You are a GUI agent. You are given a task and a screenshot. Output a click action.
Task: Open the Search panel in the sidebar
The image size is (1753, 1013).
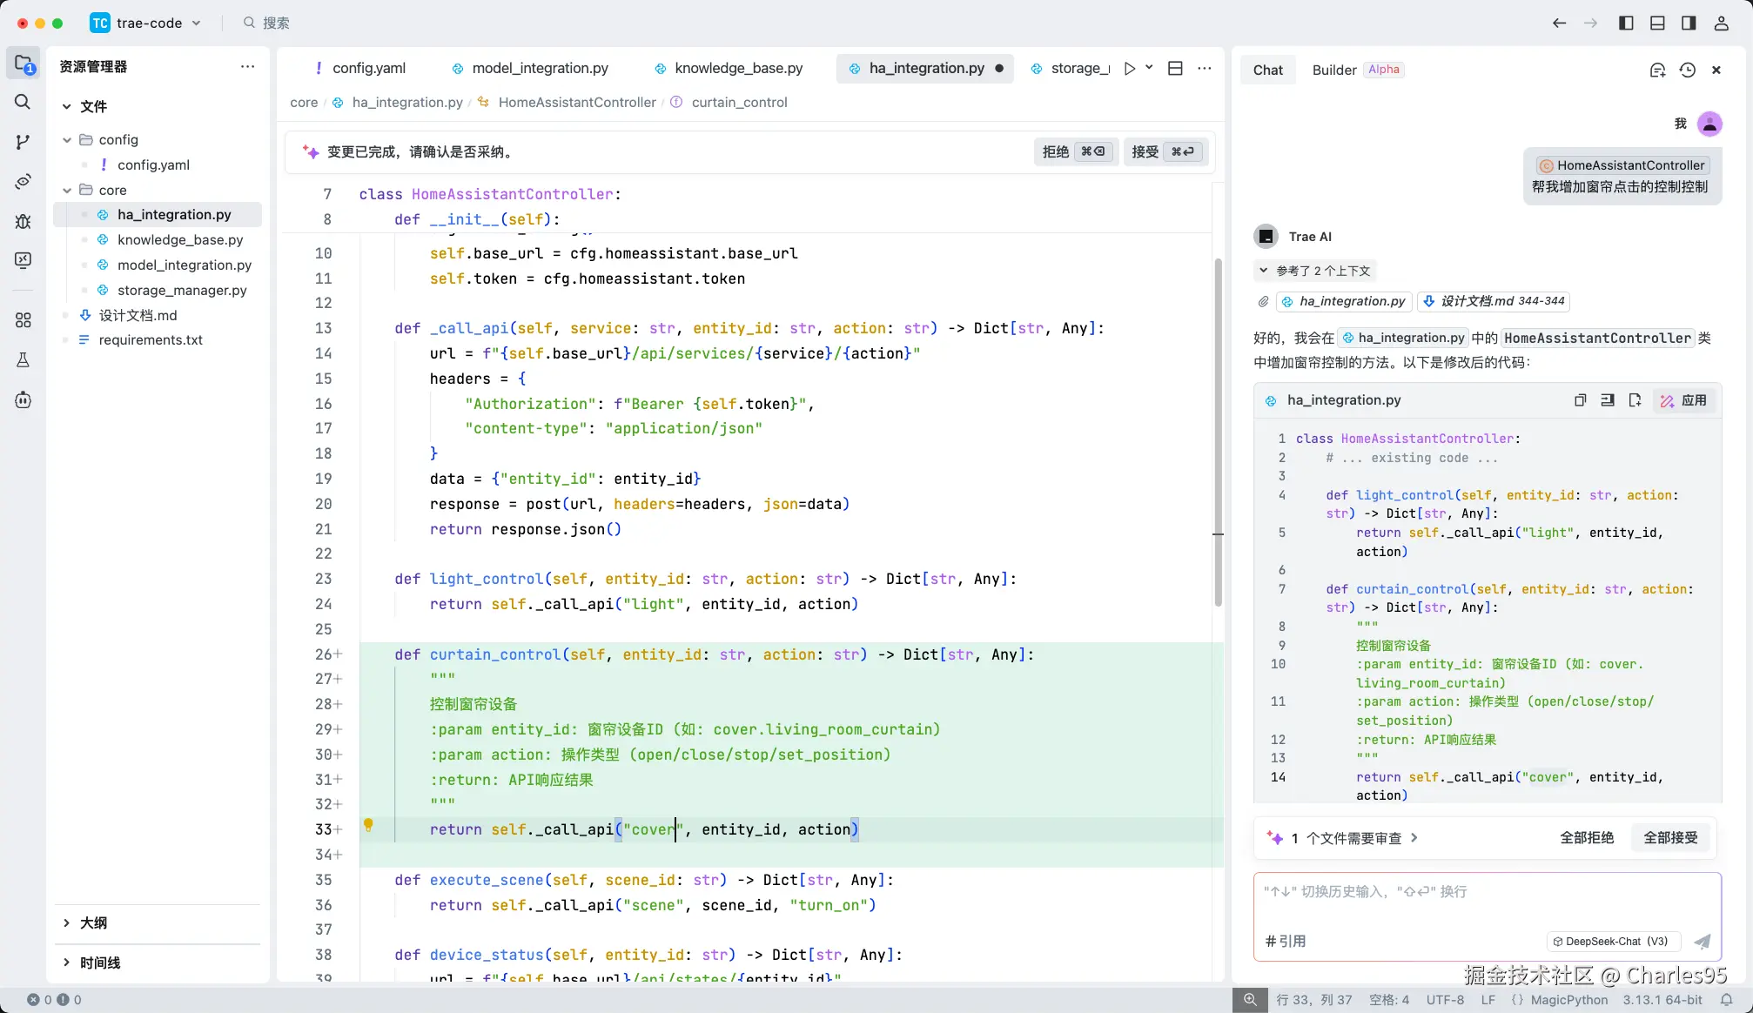(22, 102)
